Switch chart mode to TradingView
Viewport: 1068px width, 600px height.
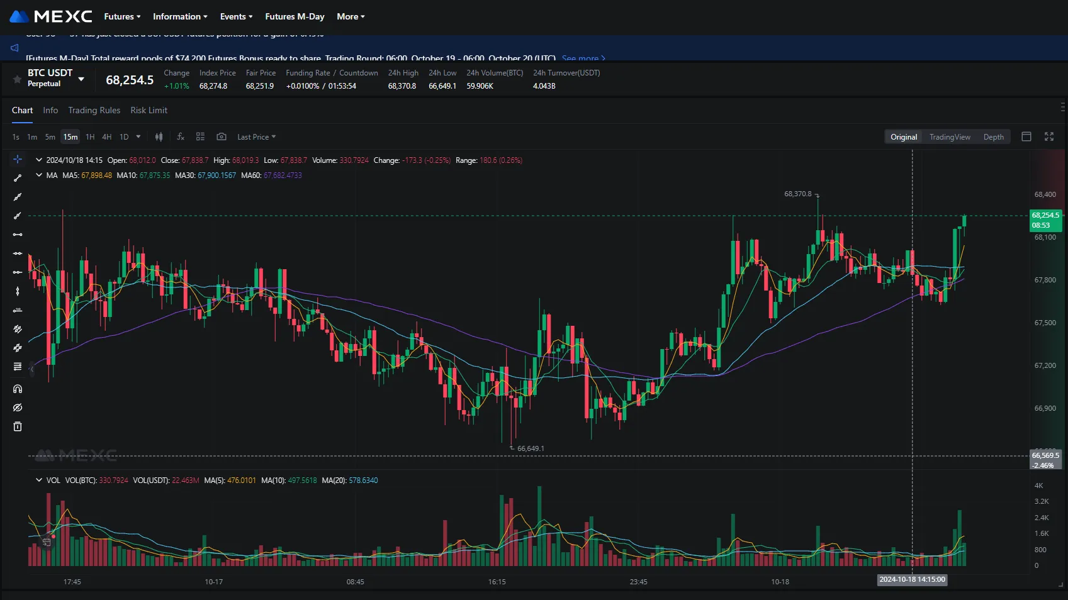950,136
